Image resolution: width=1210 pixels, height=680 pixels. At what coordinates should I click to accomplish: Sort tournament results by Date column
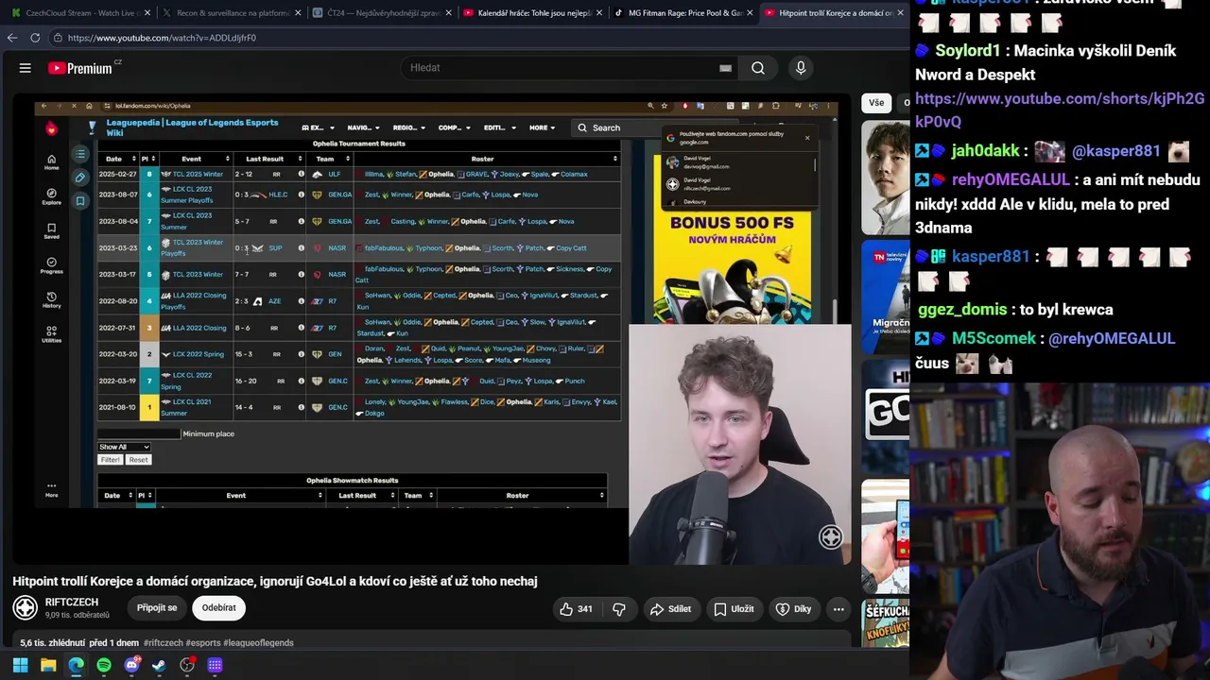click(117, 159)
